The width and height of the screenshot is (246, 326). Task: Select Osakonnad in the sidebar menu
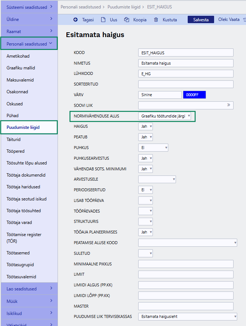click(17, 92)
